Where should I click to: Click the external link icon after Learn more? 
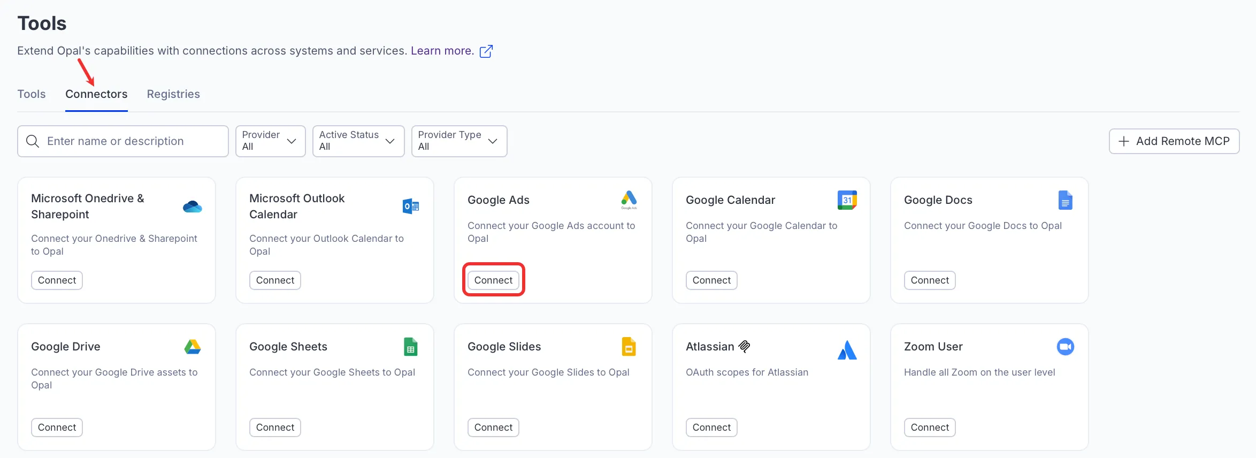click(486, 51)
